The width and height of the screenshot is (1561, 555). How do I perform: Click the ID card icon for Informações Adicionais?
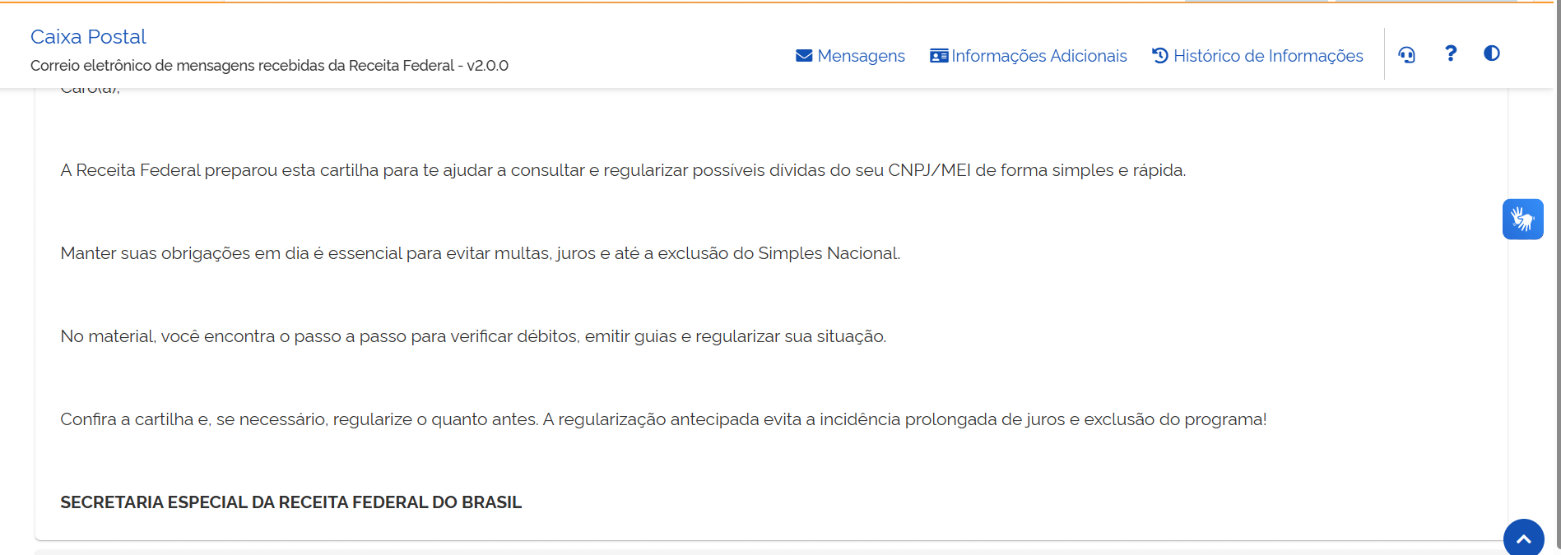coord(939,56)
